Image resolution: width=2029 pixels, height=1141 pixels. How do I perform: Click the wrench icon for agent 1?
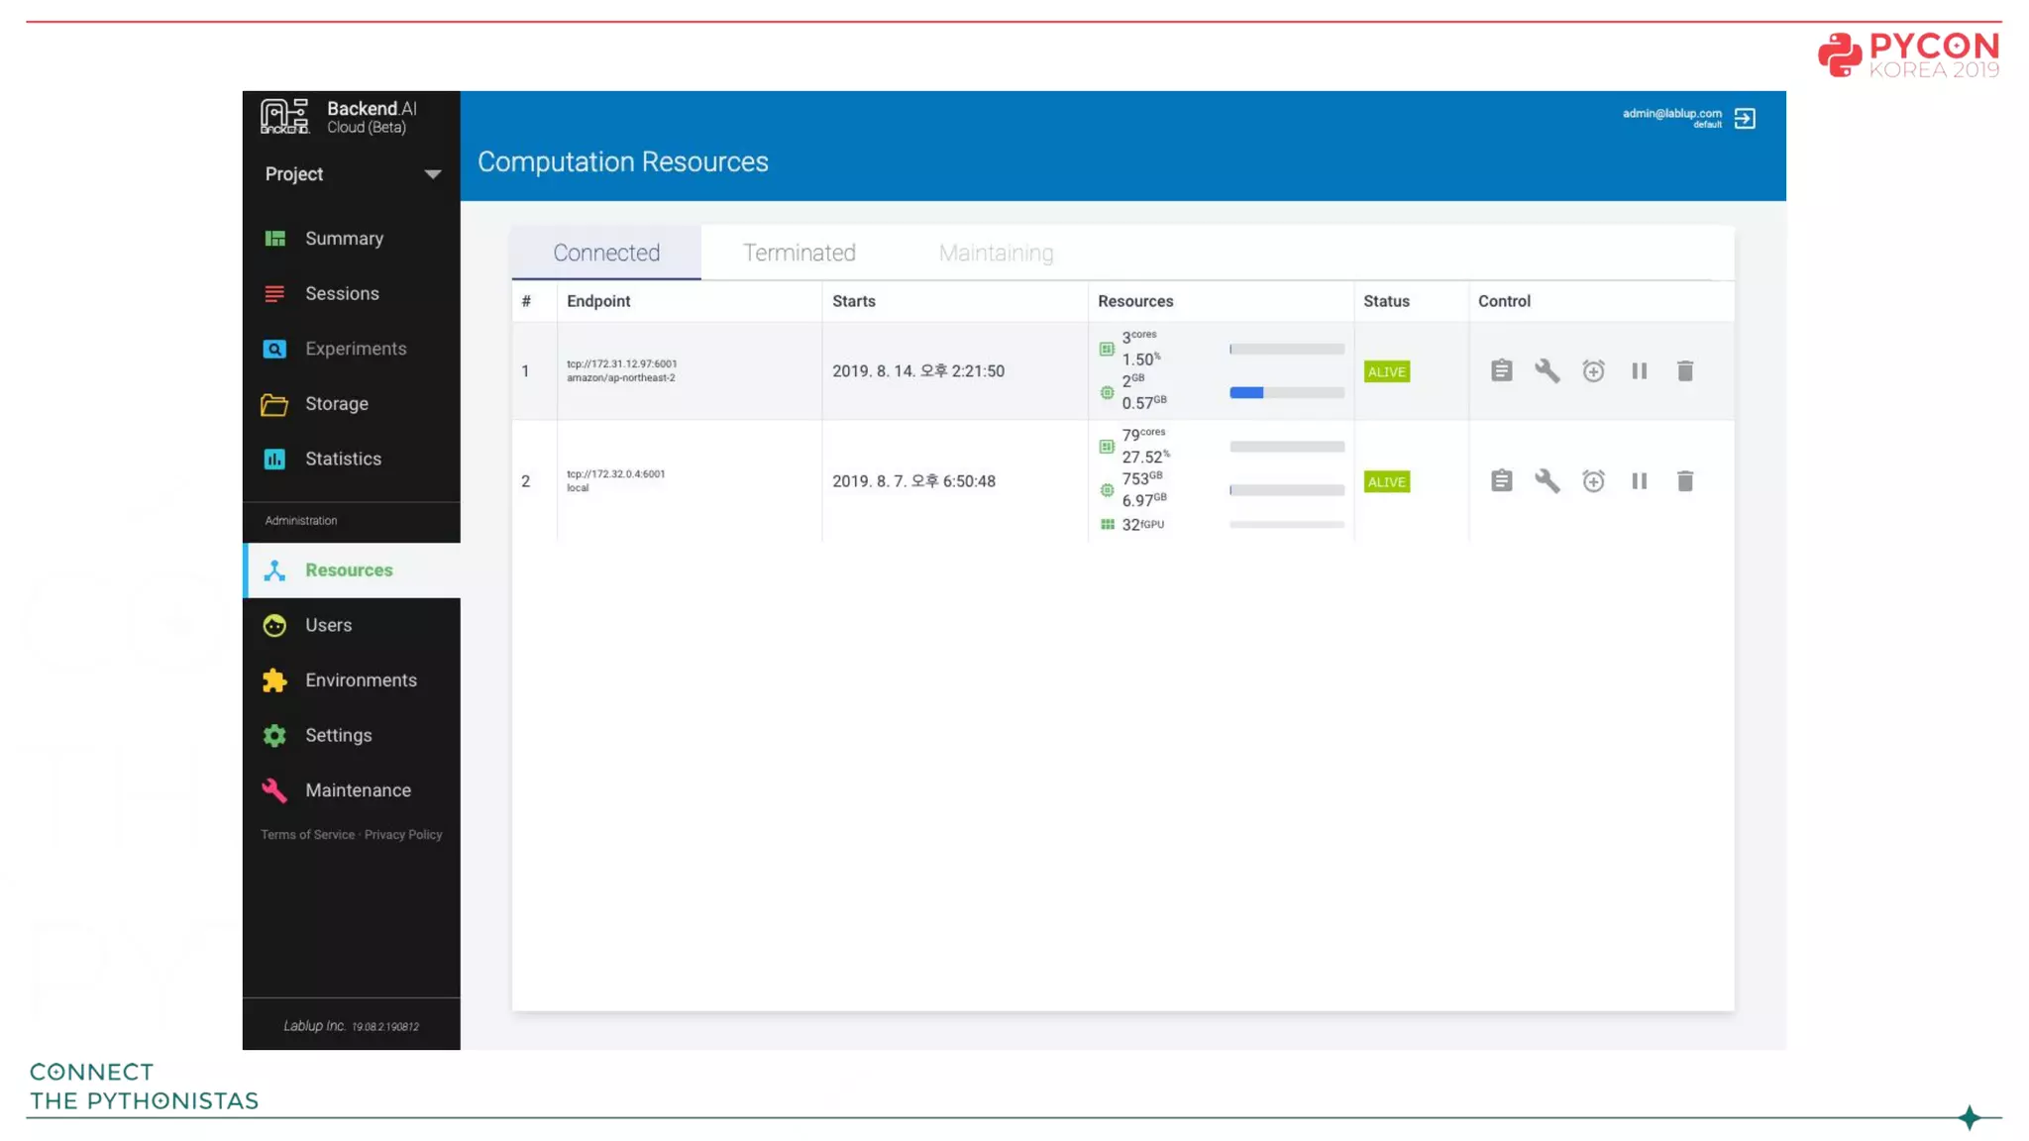(1547, 371)
